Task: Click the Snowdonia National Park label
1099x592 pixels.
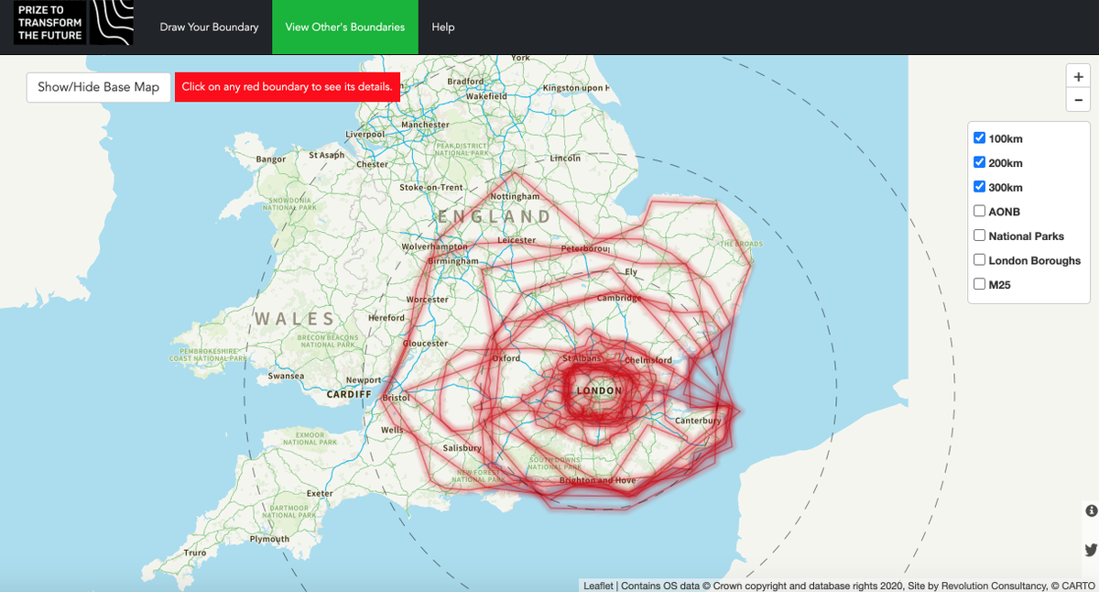Action: pyautogui.click(x=288, y=203)
